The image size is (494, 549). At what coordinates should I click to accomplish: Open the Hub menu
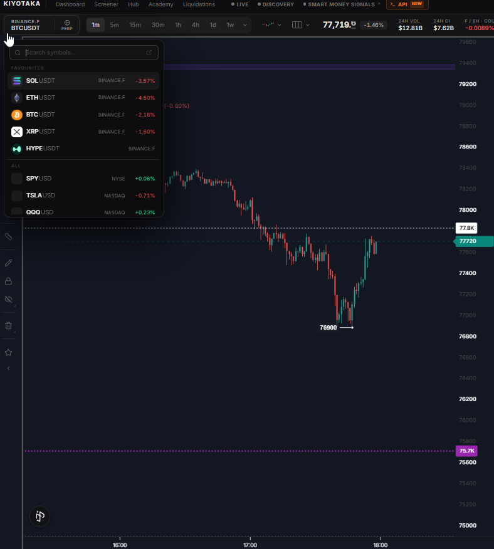point(133,4)
